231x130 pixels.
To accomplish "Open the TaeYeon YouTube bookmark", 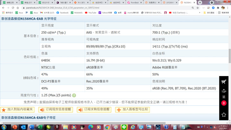I will [178, 13].
